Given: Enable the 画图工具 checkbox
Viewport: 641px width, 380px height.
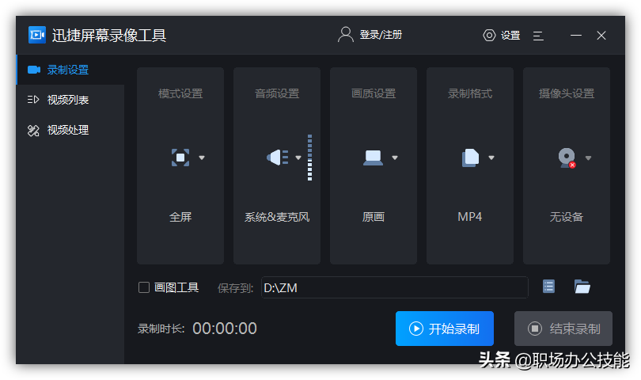Looking at the screenshot, I should [144, 287].
